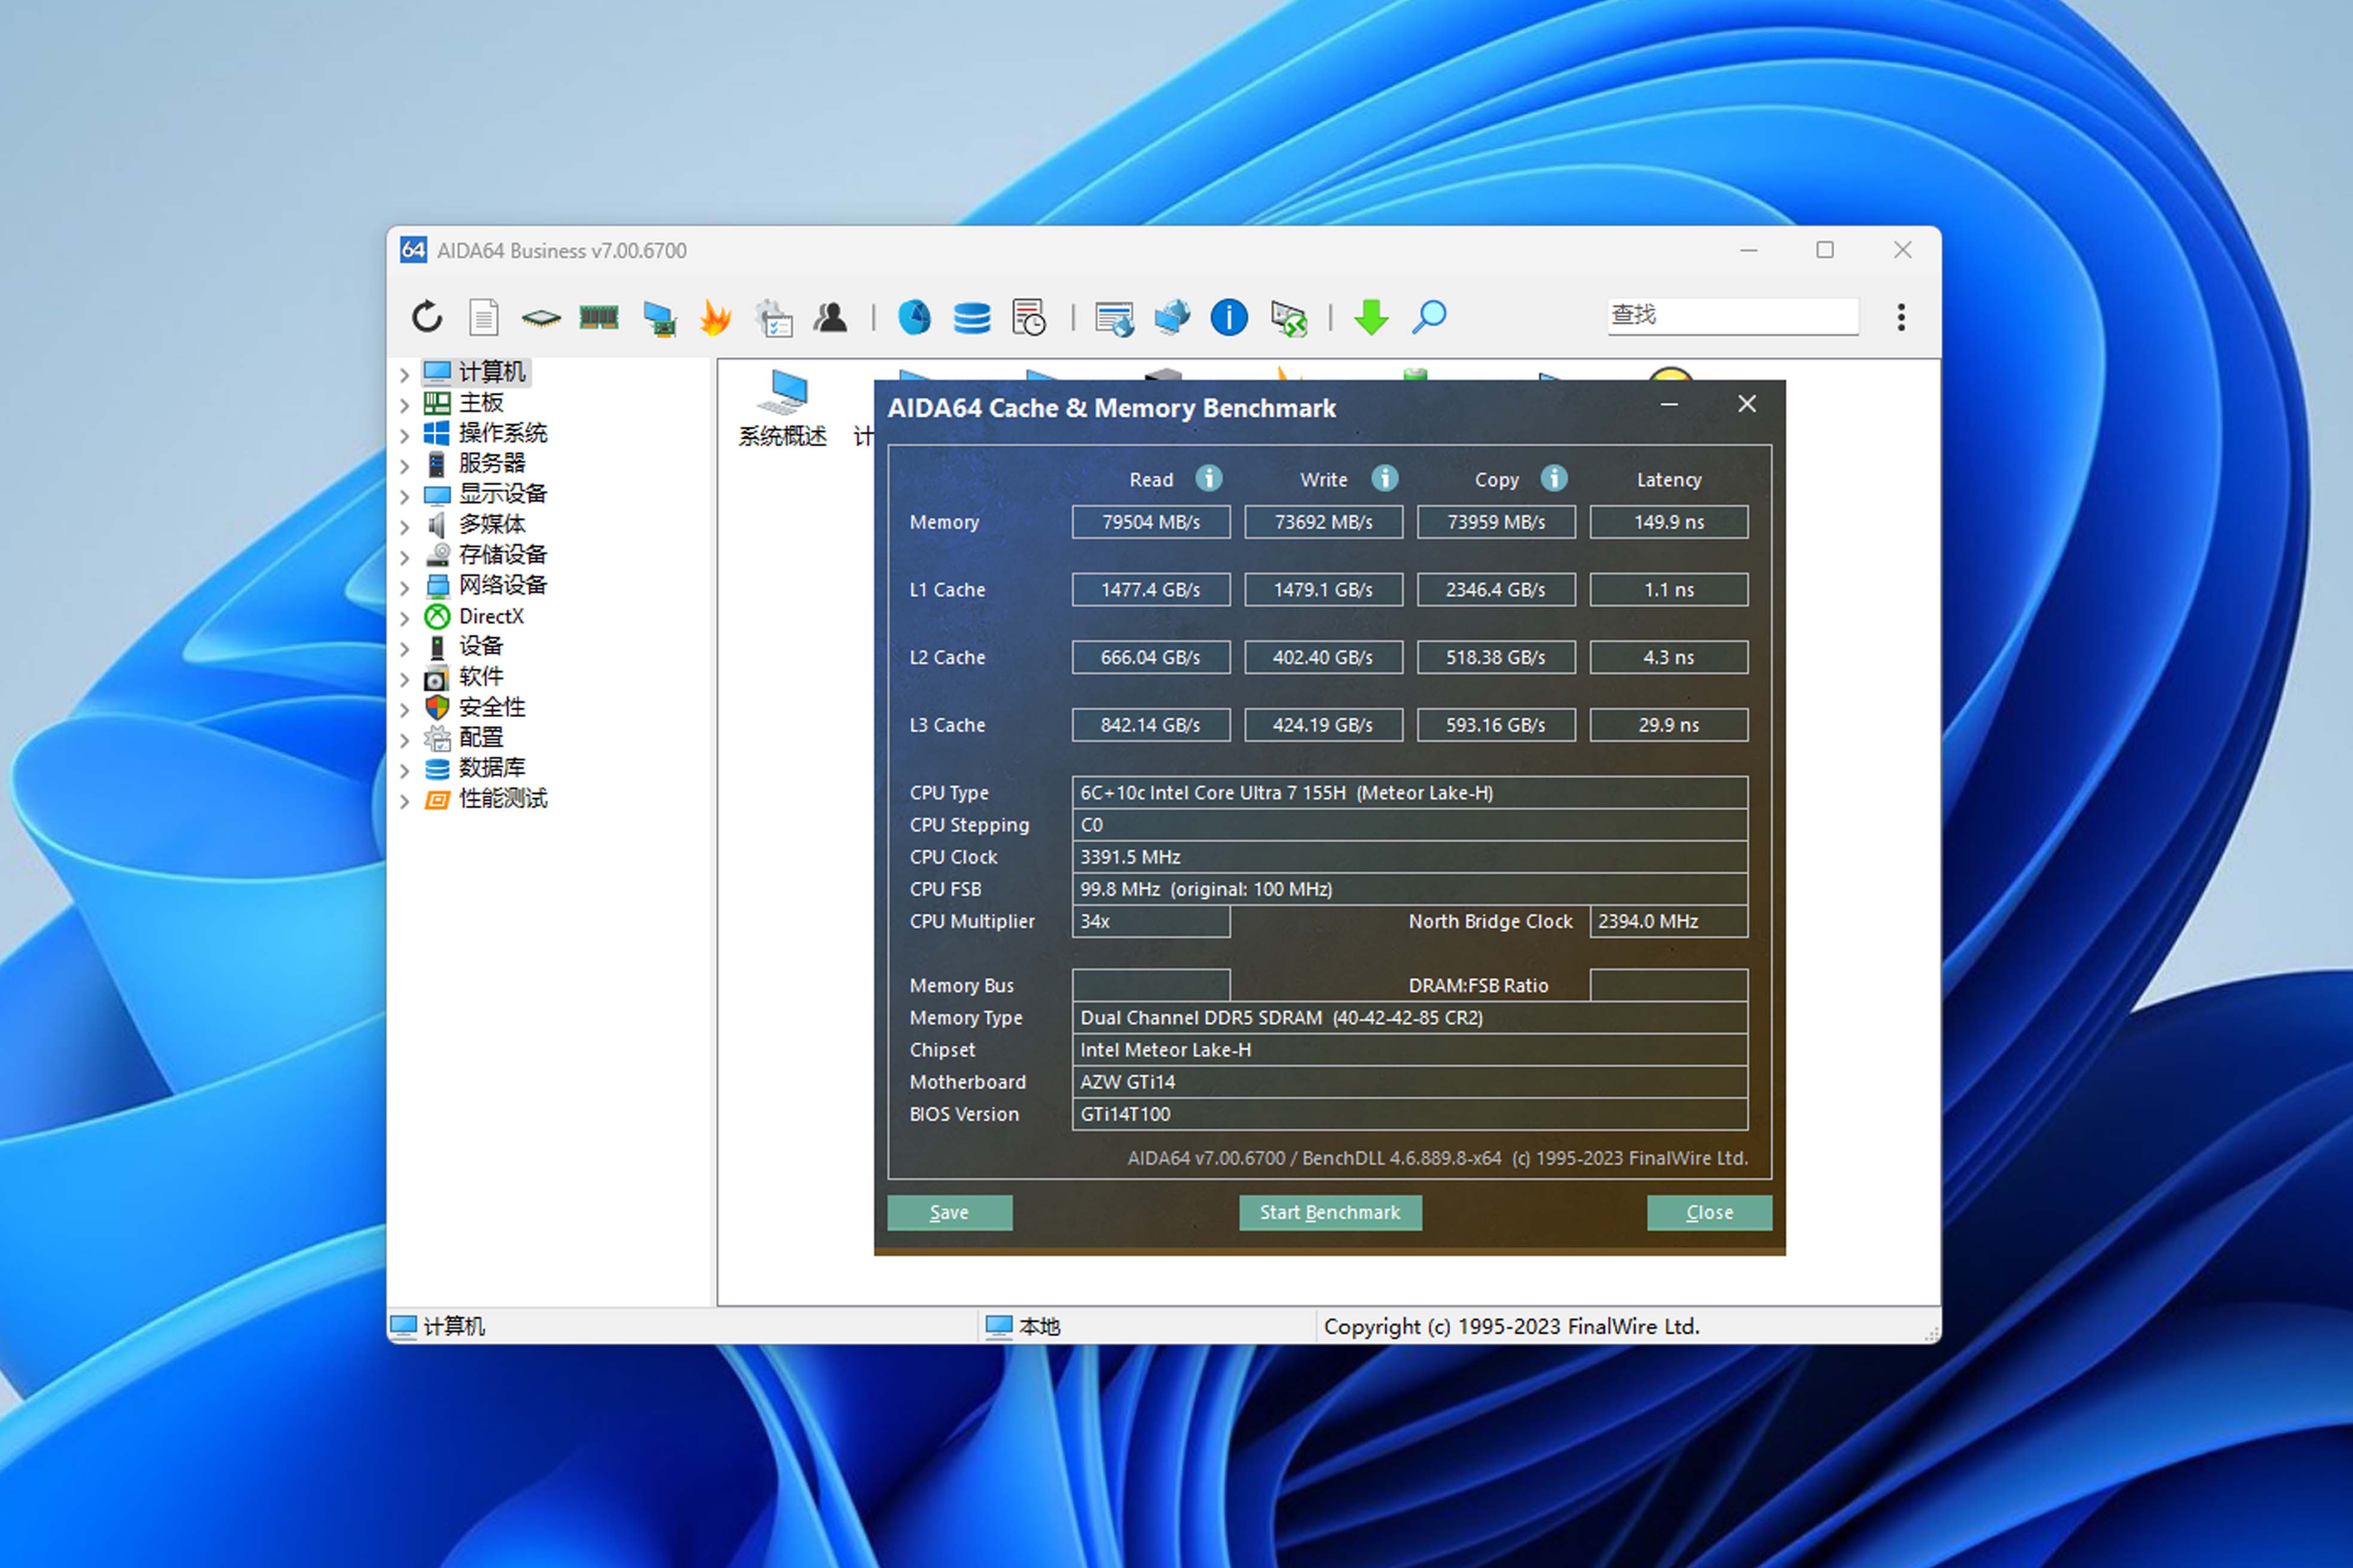Image resolution: width=2353 pixels, height=1568 pixels.
Task: Click the document with clock toolbar icon
Action: [x=1028, y=317]
